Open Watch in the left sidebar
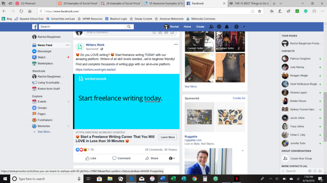The height and width of the screenshot is (183, 327). pyautogui.click(x=42, y=57)
